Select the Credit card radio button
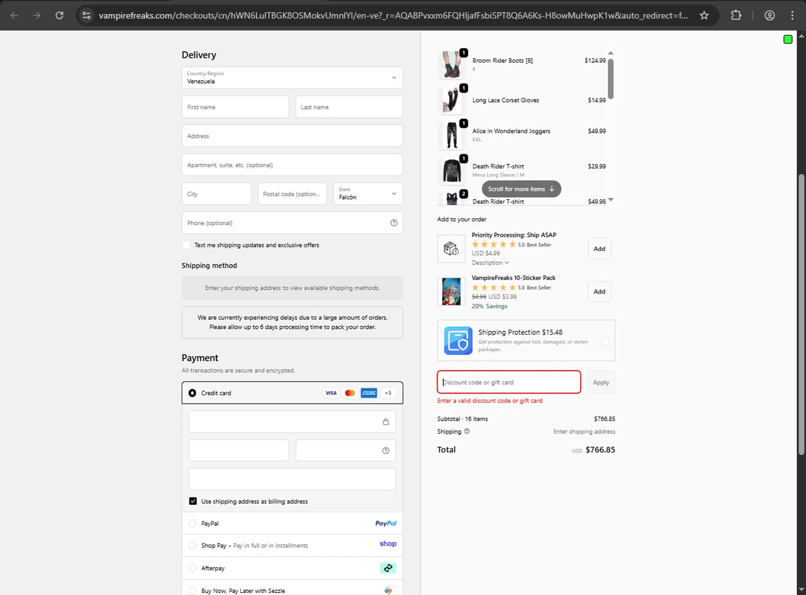Screen dimensions: 806x595 click(x=192, y=393)
